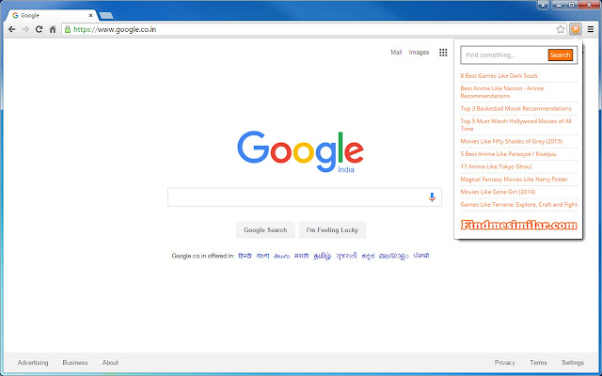Open the About footer link
Image resolution: width=602 pixels, height=376 pixels.
tap(110, 363)
